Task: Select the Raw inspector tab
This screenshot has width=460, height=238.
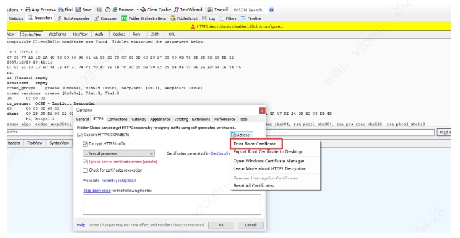Action: coord(136,34)
